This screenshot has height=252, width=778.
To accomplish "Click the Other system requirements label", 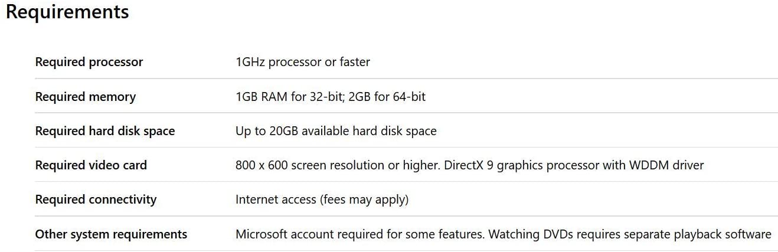I will 111,234.
